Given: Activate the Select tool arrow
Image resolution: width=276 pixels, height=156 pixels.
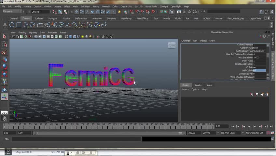Looking at the screenshot, I should (5, 37).
